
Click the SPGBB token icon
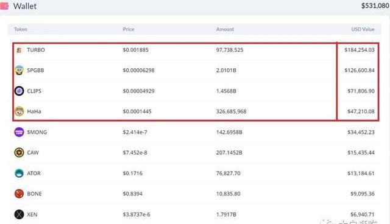click(19, 70)
